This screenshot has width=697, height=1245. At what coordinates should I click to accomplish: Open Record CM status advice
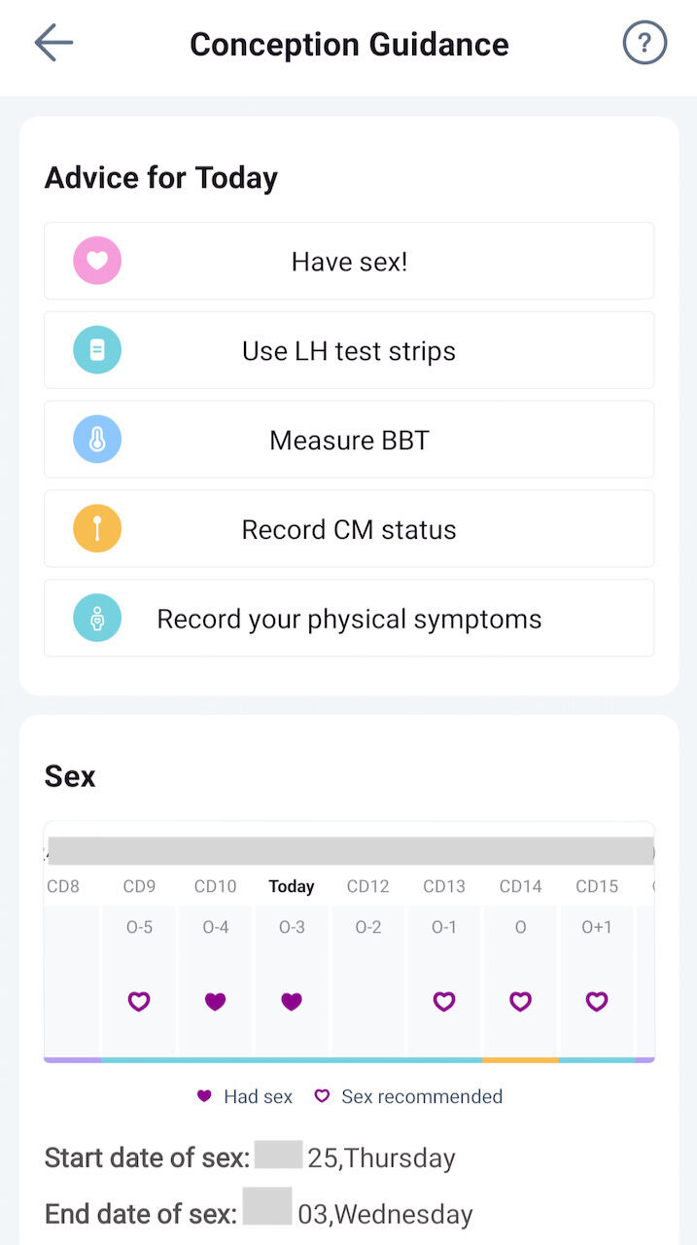coord(350,529)
